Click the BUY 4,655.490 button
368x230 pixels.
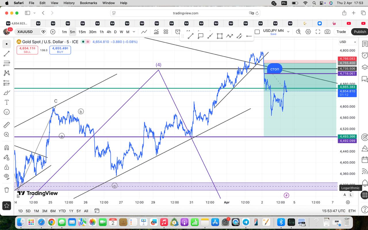coord(60,50)
